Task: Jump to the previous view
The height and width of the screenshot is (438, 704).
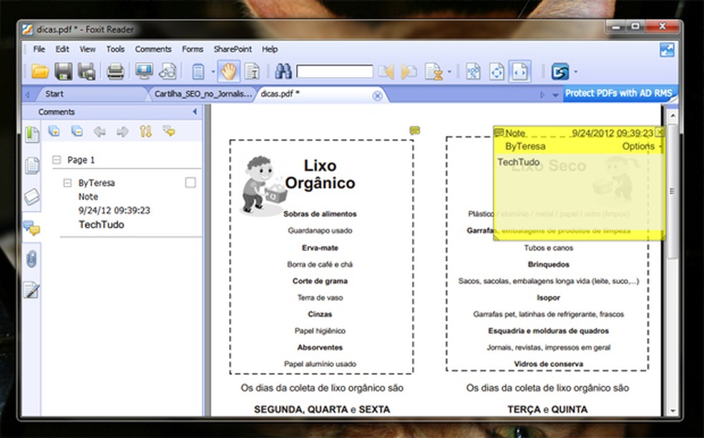Action: point(387,71)
